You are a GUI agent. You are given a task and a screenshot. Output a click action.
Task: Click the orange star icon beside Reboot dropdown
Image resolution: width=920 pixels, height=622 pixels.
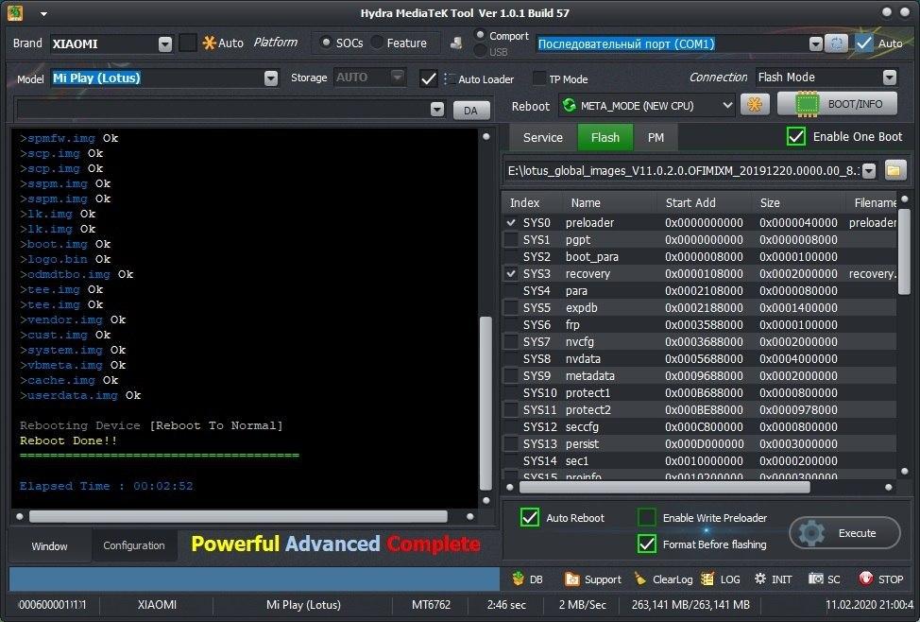pyautogui.click(x=755, y=105)
